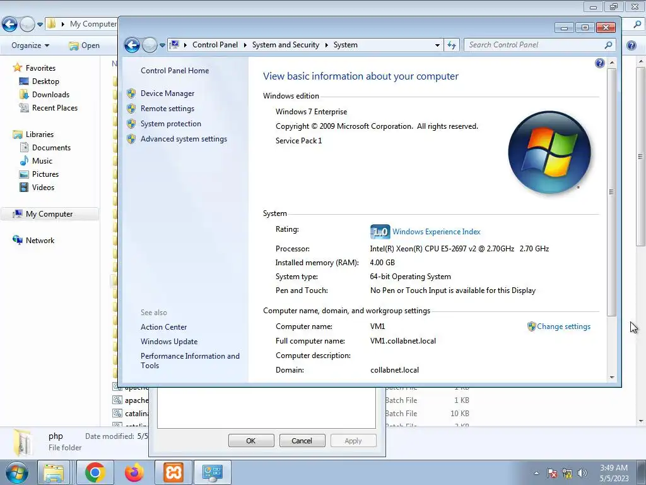This screenshot has width=646, height=485.
Task: Open Windows Update under See also
Action: pos(169,342)
